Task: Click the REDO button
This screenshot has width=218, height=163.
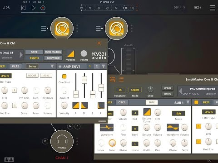Action: click(168, 94)
